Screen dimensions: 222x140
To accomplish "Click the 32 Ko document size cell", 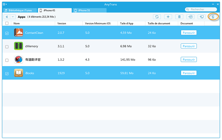I will point(152,46).
